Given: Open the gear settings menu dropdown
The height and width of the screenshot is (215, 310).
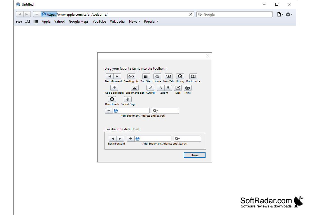Looking at the screenshot, I should click(289, 15).
